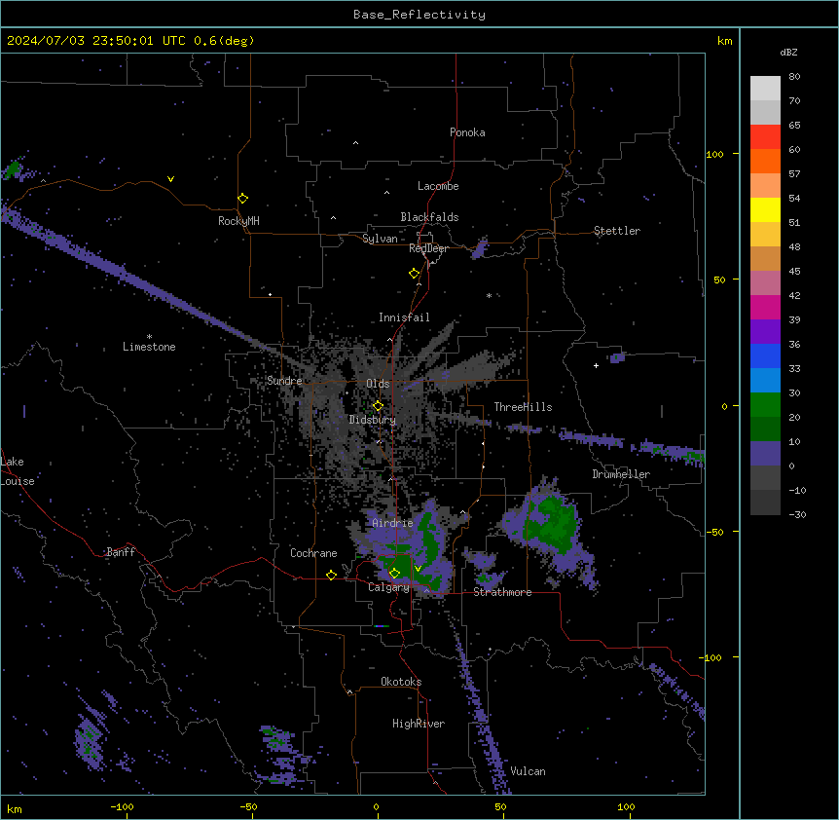Click the Stettler city label
Image resolution: width=839 pixels, height=820 pixels.
click(617, 231)
